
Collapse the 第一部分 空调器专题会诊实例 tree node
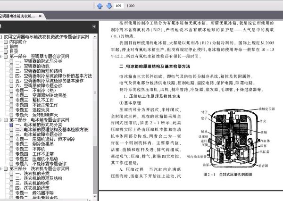(x=1, y=57)
